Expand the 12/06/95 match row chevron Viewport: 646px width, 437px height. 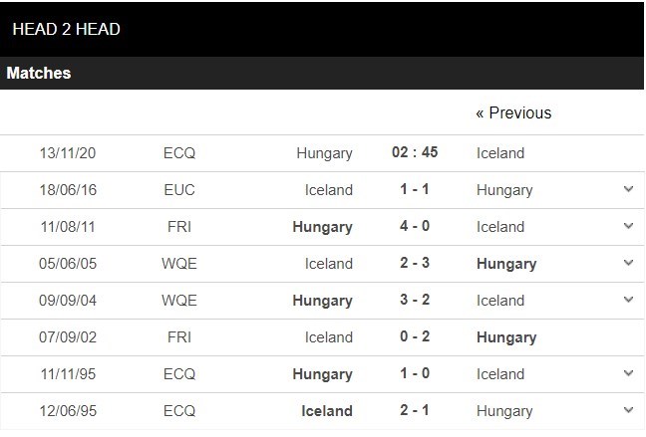pos(628,410)
